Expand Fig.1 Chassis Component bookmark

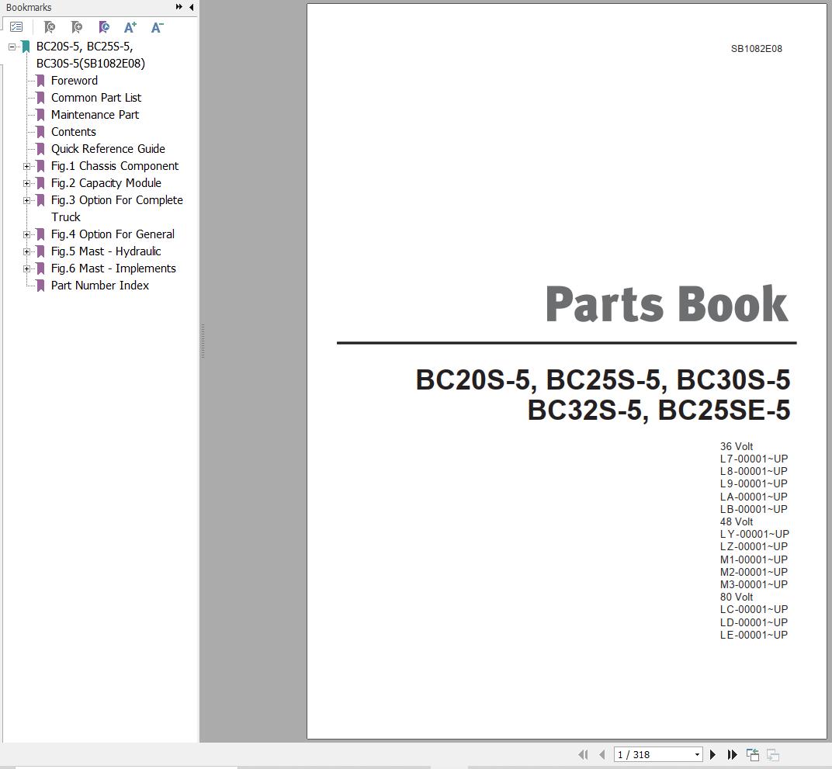26,167
